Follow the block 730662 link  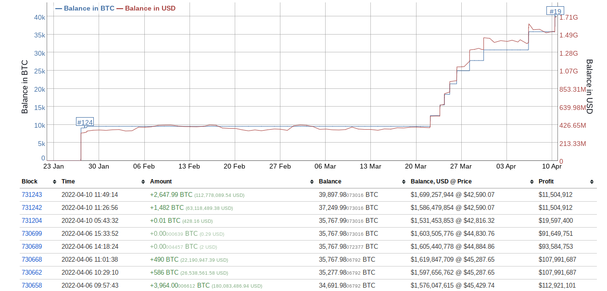tap(32, 273)
